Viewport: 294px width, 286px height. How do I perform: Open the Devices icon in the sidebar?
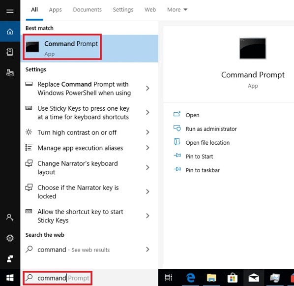(10, 73)
